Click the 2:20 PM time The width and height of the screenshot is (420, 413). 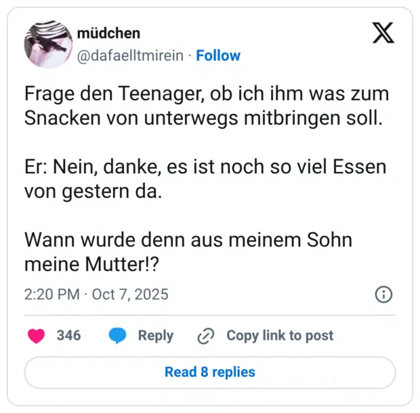(50, 295)
